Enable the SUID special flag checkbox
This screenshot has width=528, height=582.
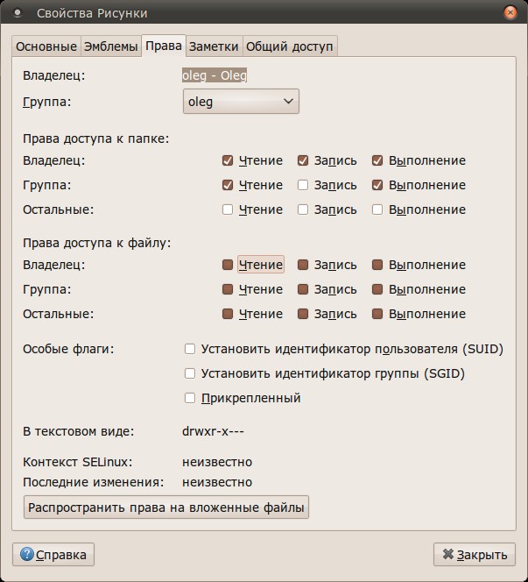190,349
